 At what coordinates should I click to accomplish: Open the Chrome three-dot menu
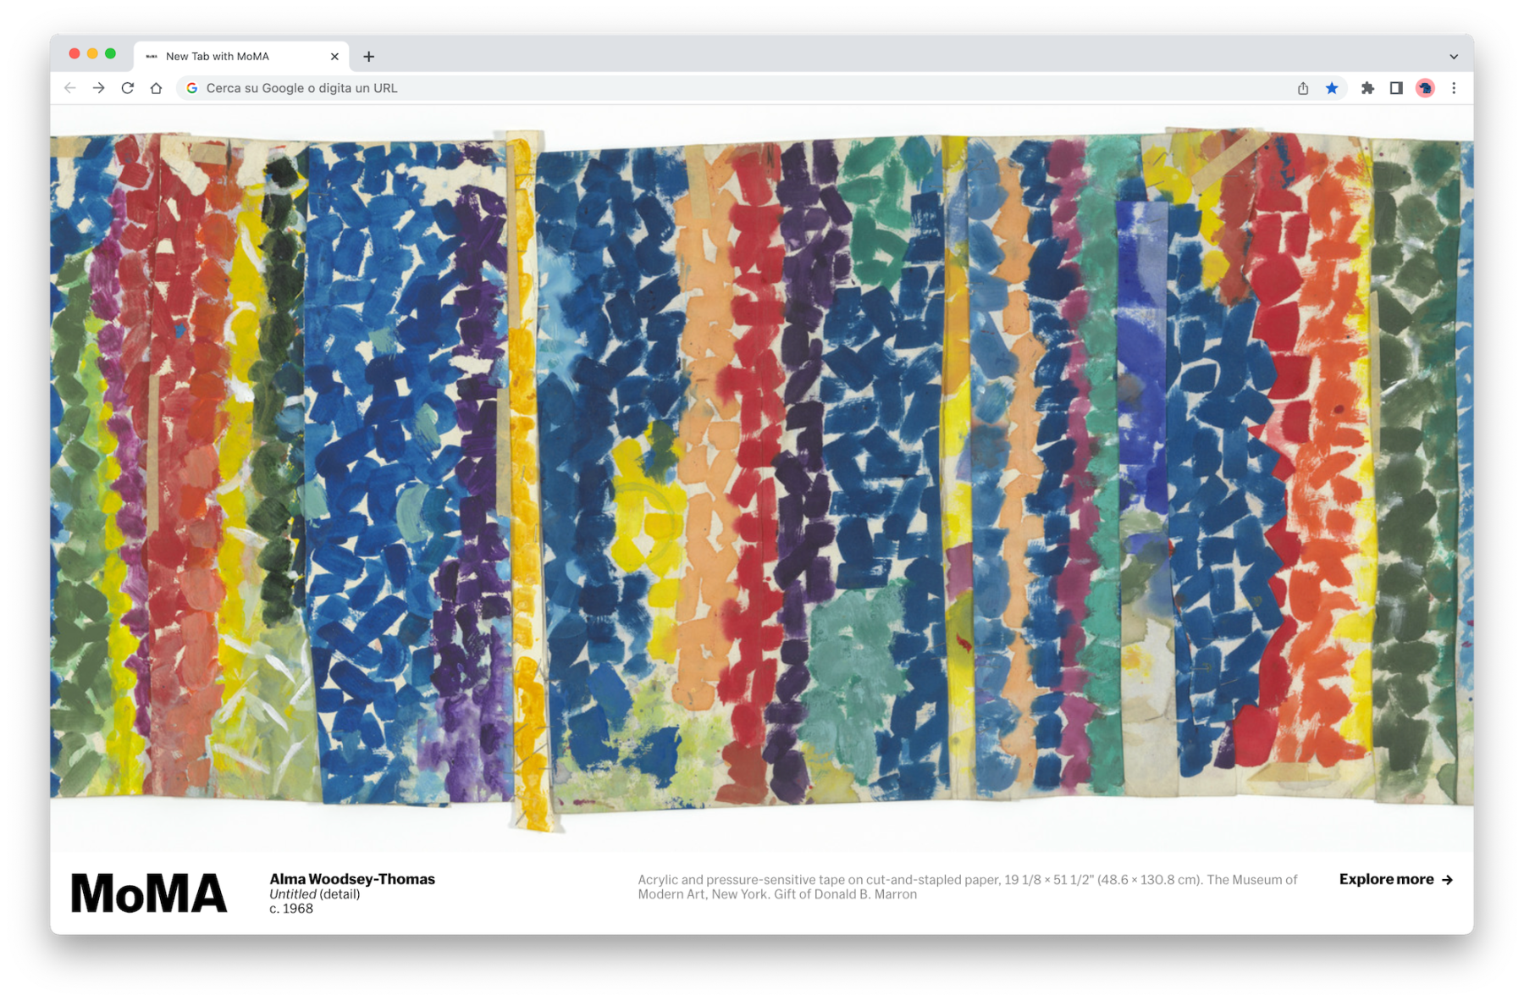click(1454, 88)
